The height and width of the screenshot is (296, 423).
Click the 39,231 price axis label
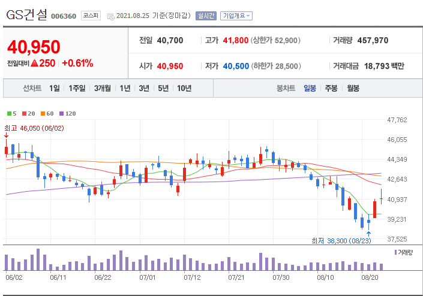point(397,219)
